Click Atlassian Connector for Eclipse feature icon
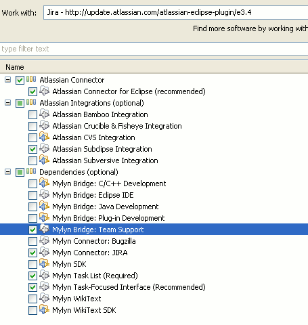 [x=45, y=91]
